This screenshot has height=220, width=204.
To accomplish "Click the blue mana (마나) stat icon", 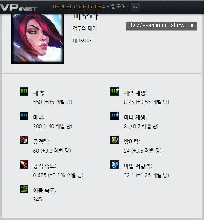I will coord(24,116).
